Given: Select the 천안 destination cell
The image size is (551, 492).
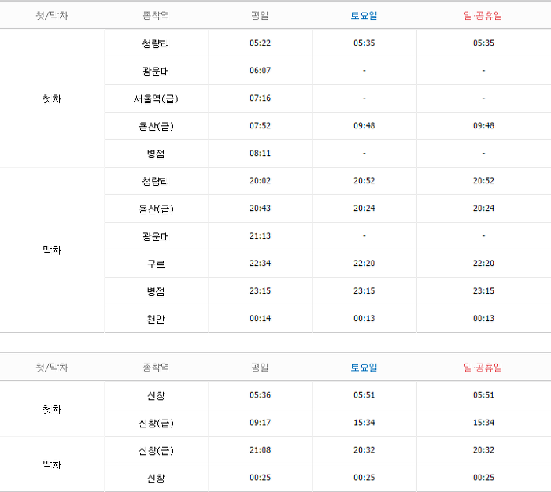Looking at the screenshot, I should click(x=156, y=319).
